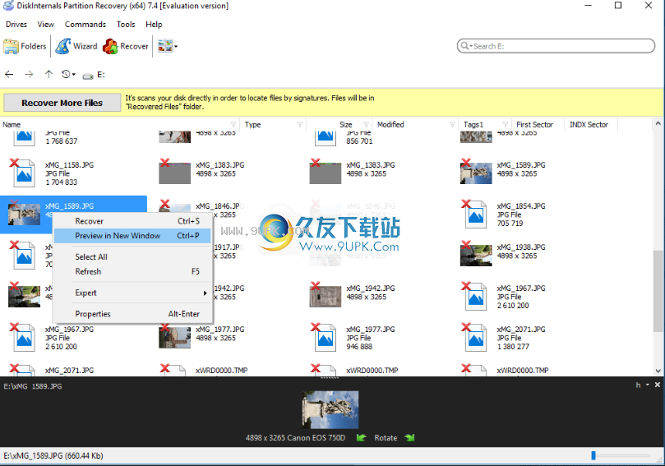Go back with the left arrow

click(x=9, y=75)
